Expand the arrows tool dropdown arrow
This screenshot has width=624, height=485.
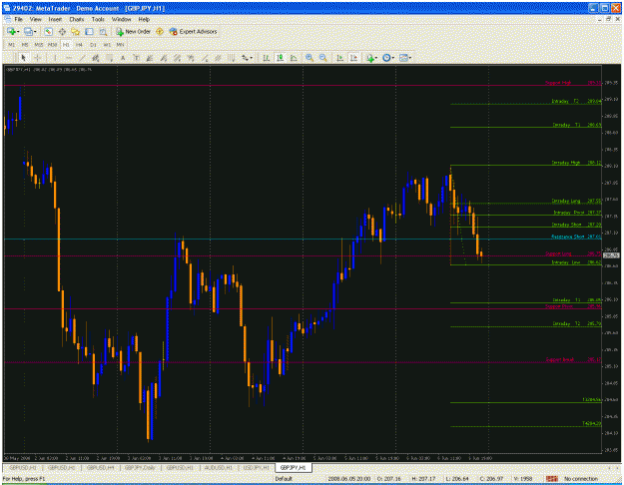252,58
